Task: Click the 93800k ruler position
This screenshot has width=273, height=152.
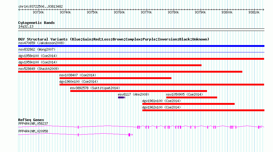Action: (227, 12)
